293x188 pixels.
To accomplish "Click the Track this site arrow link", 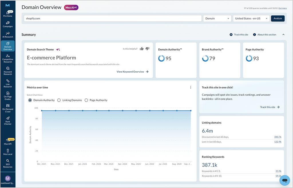I will click(x=270, y=107).
